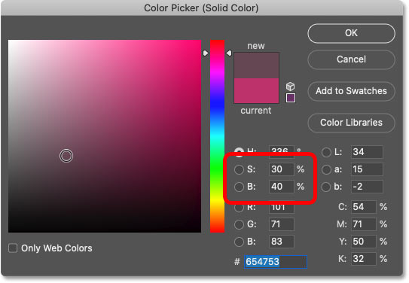Select the Lab a channel radio button

[326, 169]
